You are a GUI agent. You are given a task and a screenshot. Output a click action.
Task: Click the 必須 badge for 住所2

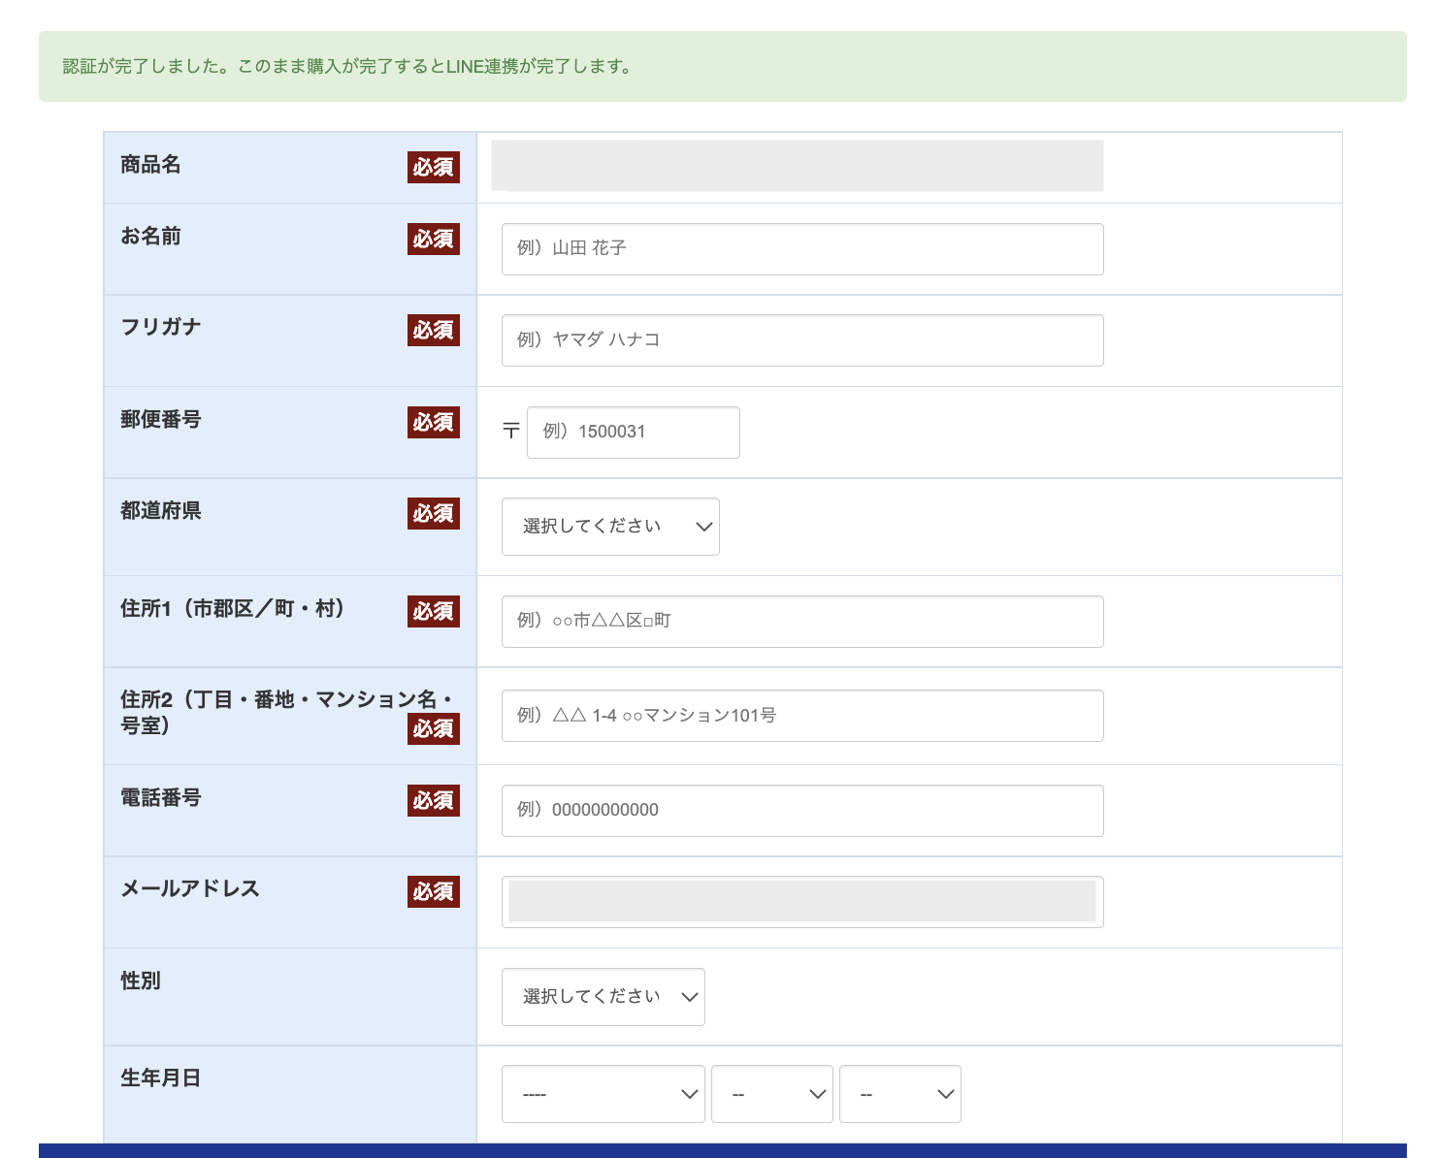433,730
